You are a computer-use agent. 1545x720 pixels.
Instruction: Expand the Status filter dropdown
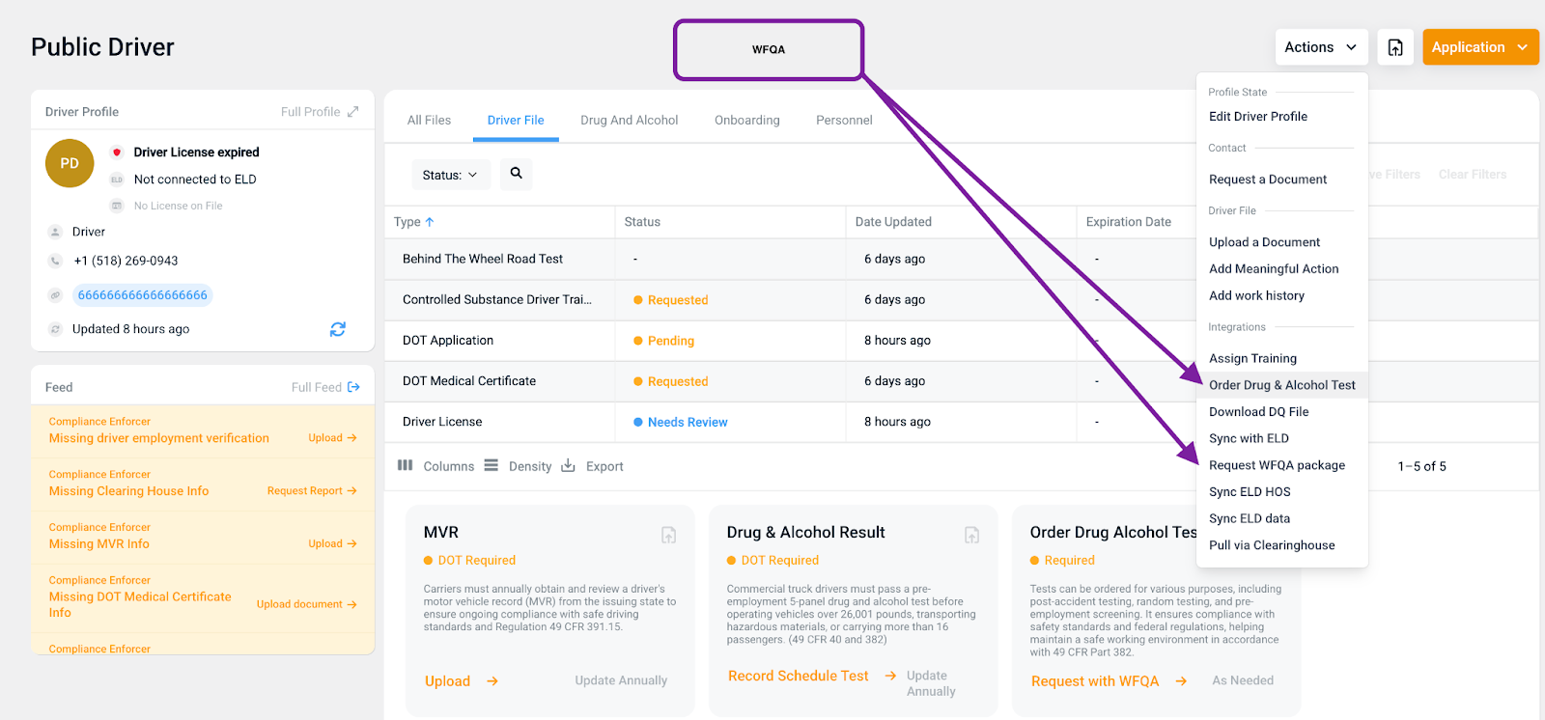450,175
